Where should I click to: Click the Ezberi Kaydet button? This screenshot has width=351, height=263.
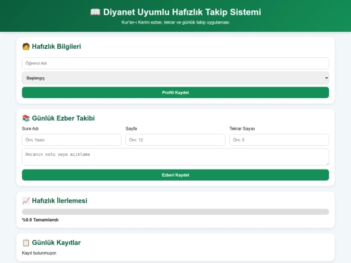coord(175,175)
